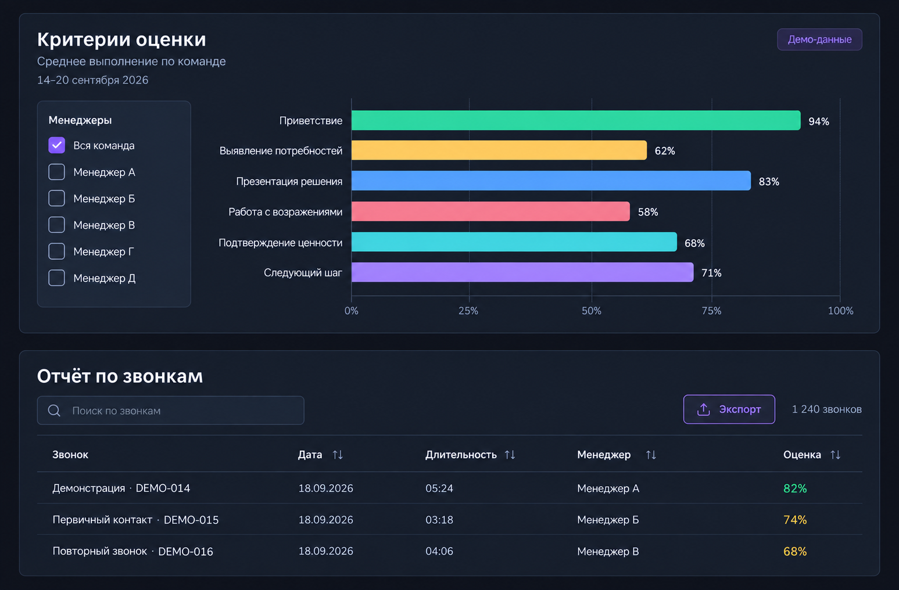Click Менеджер В in the calls table

(608, 551)
